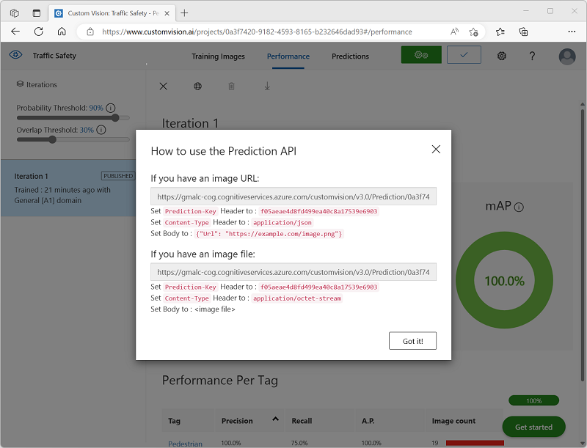The image size is (587, 448).
Task: Open the Predictions tab
Action: [350, 56]
